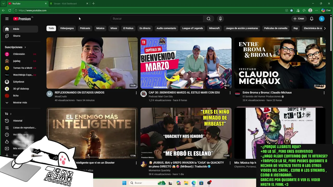Open Microsoft Store from the taskbar
The height and width of the screenshot is (187, 333).
(x=201, y=183)
